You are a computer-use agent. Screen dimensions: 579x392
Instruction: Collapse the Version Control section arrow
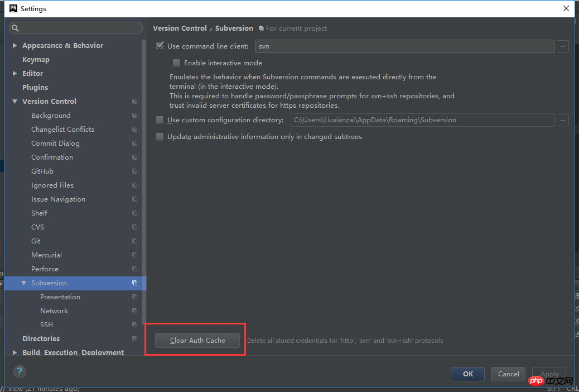coord(15,101)
